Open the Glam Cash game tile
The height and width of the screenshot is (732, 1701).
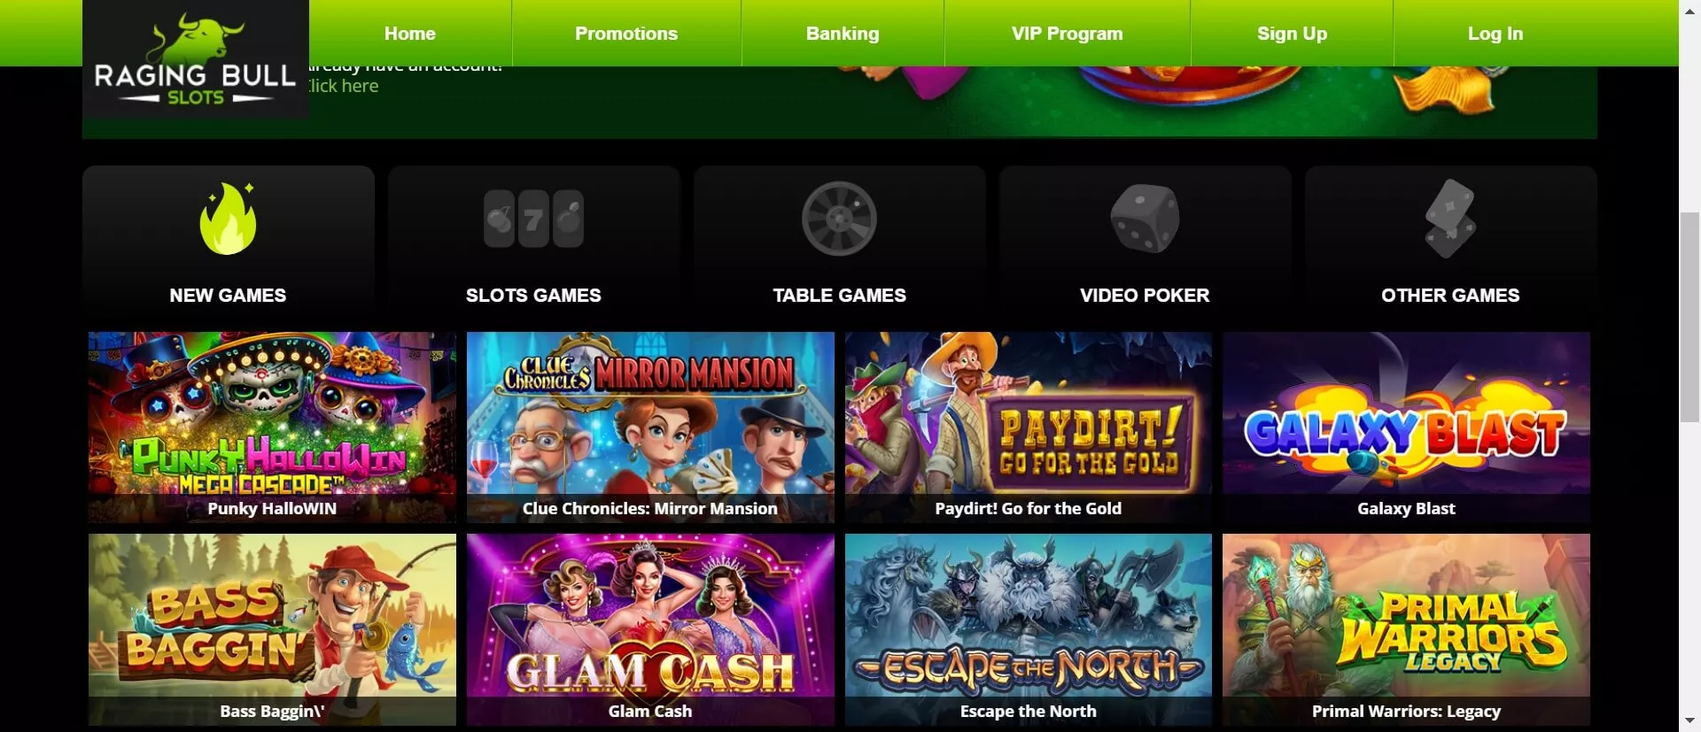(650, 629)
